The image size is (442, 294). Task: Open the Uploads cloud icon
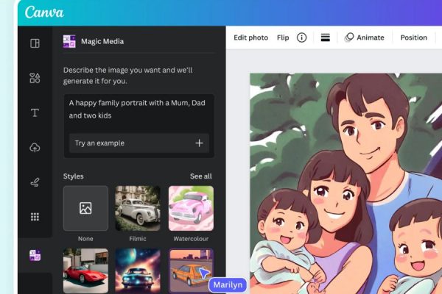(35, 148)
